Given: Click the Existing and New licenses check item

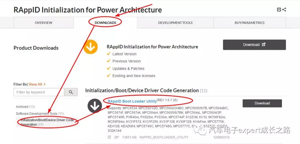Looking at the screenshot, I should [134, 76].
